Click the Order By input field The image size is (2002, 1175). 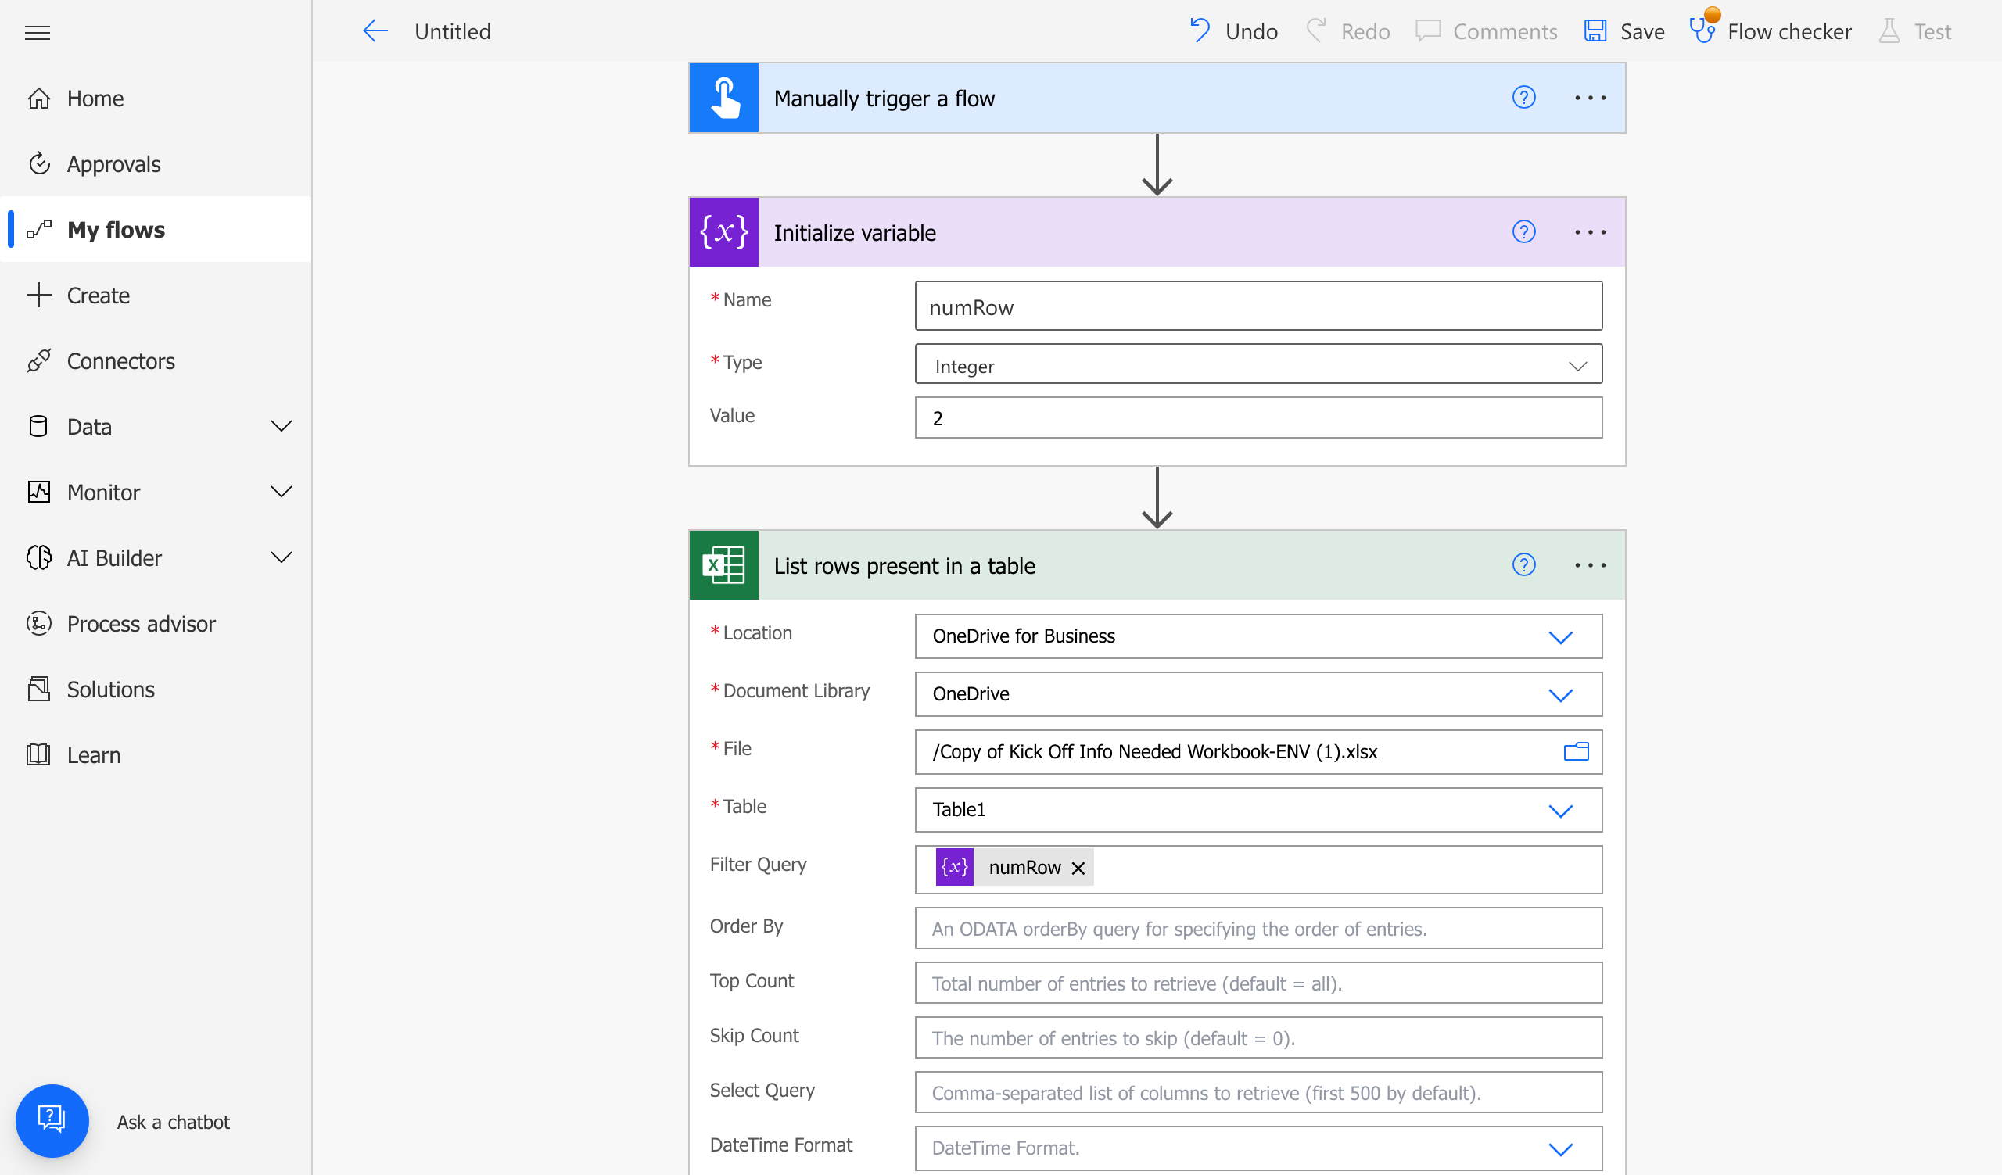click(x=1258, y=928)
